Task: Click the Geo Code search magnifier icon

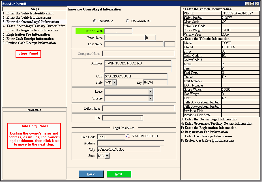Action: point(128,136)
